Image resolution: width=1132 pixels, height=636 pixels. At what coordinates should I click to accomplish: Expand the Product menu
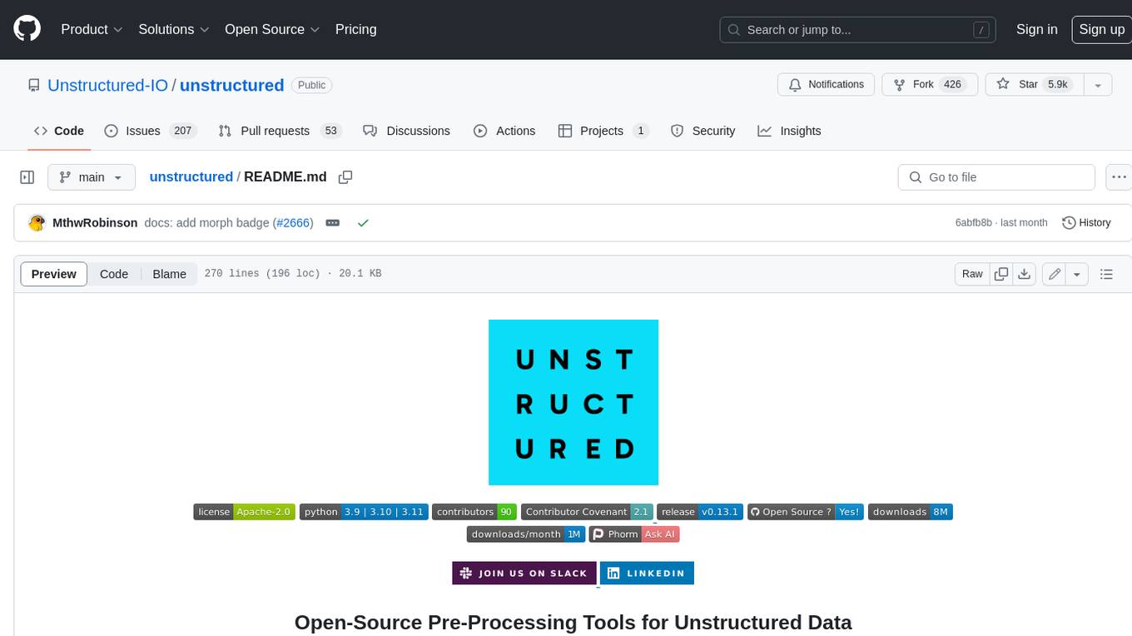coord(92,29)
